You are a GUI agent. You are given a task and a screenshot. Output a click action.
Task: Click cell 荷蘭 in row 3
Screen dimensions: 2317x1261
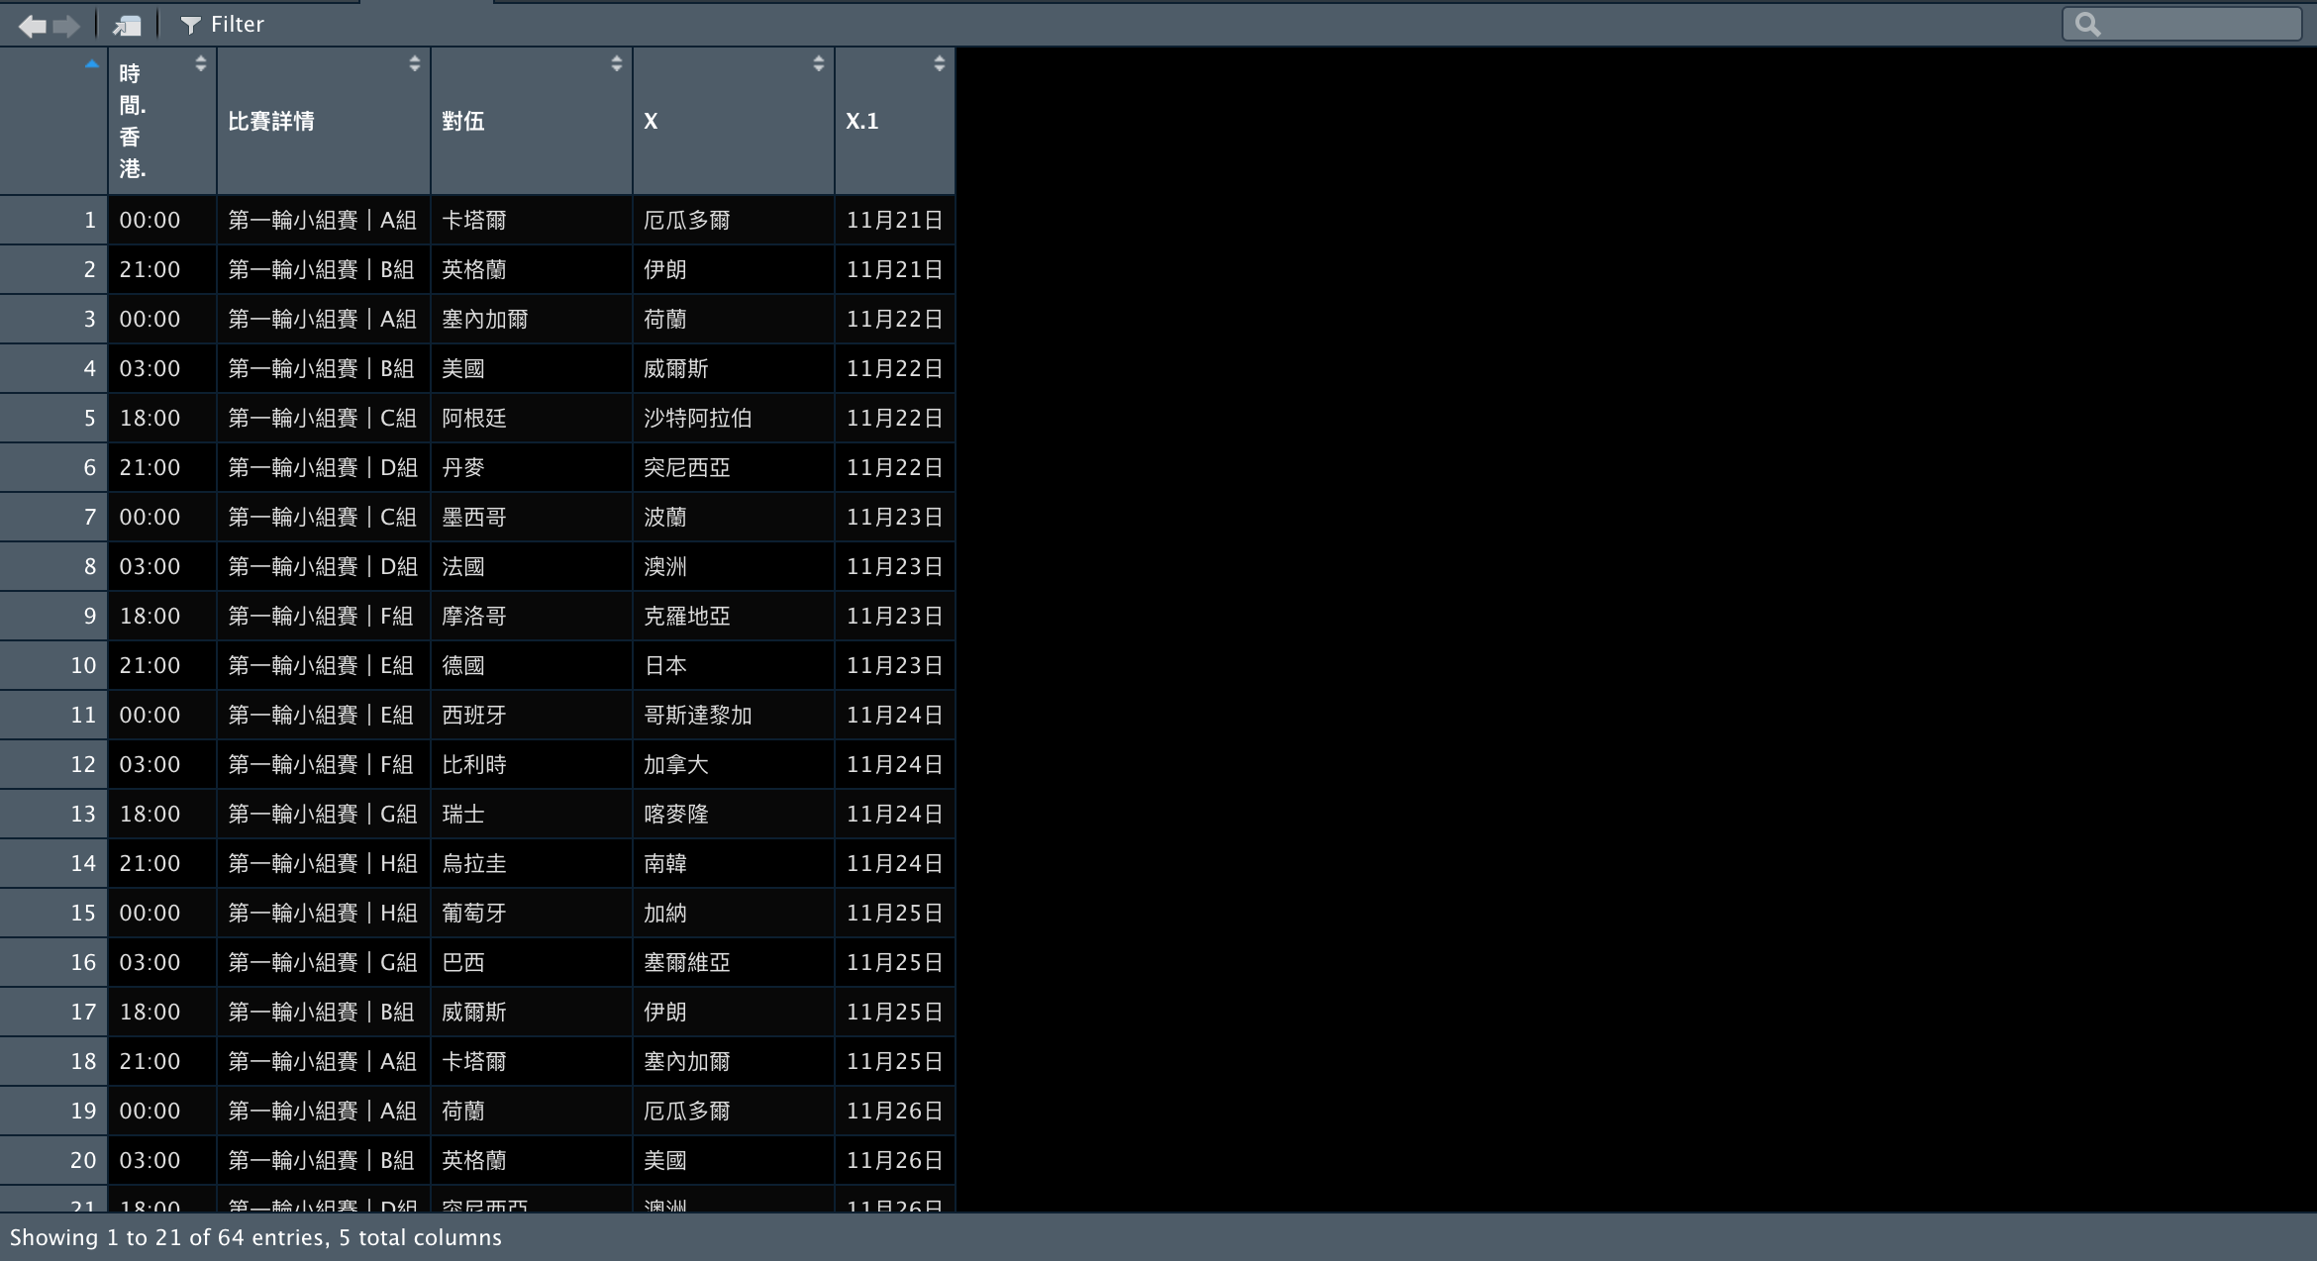[x=734, y=319]
